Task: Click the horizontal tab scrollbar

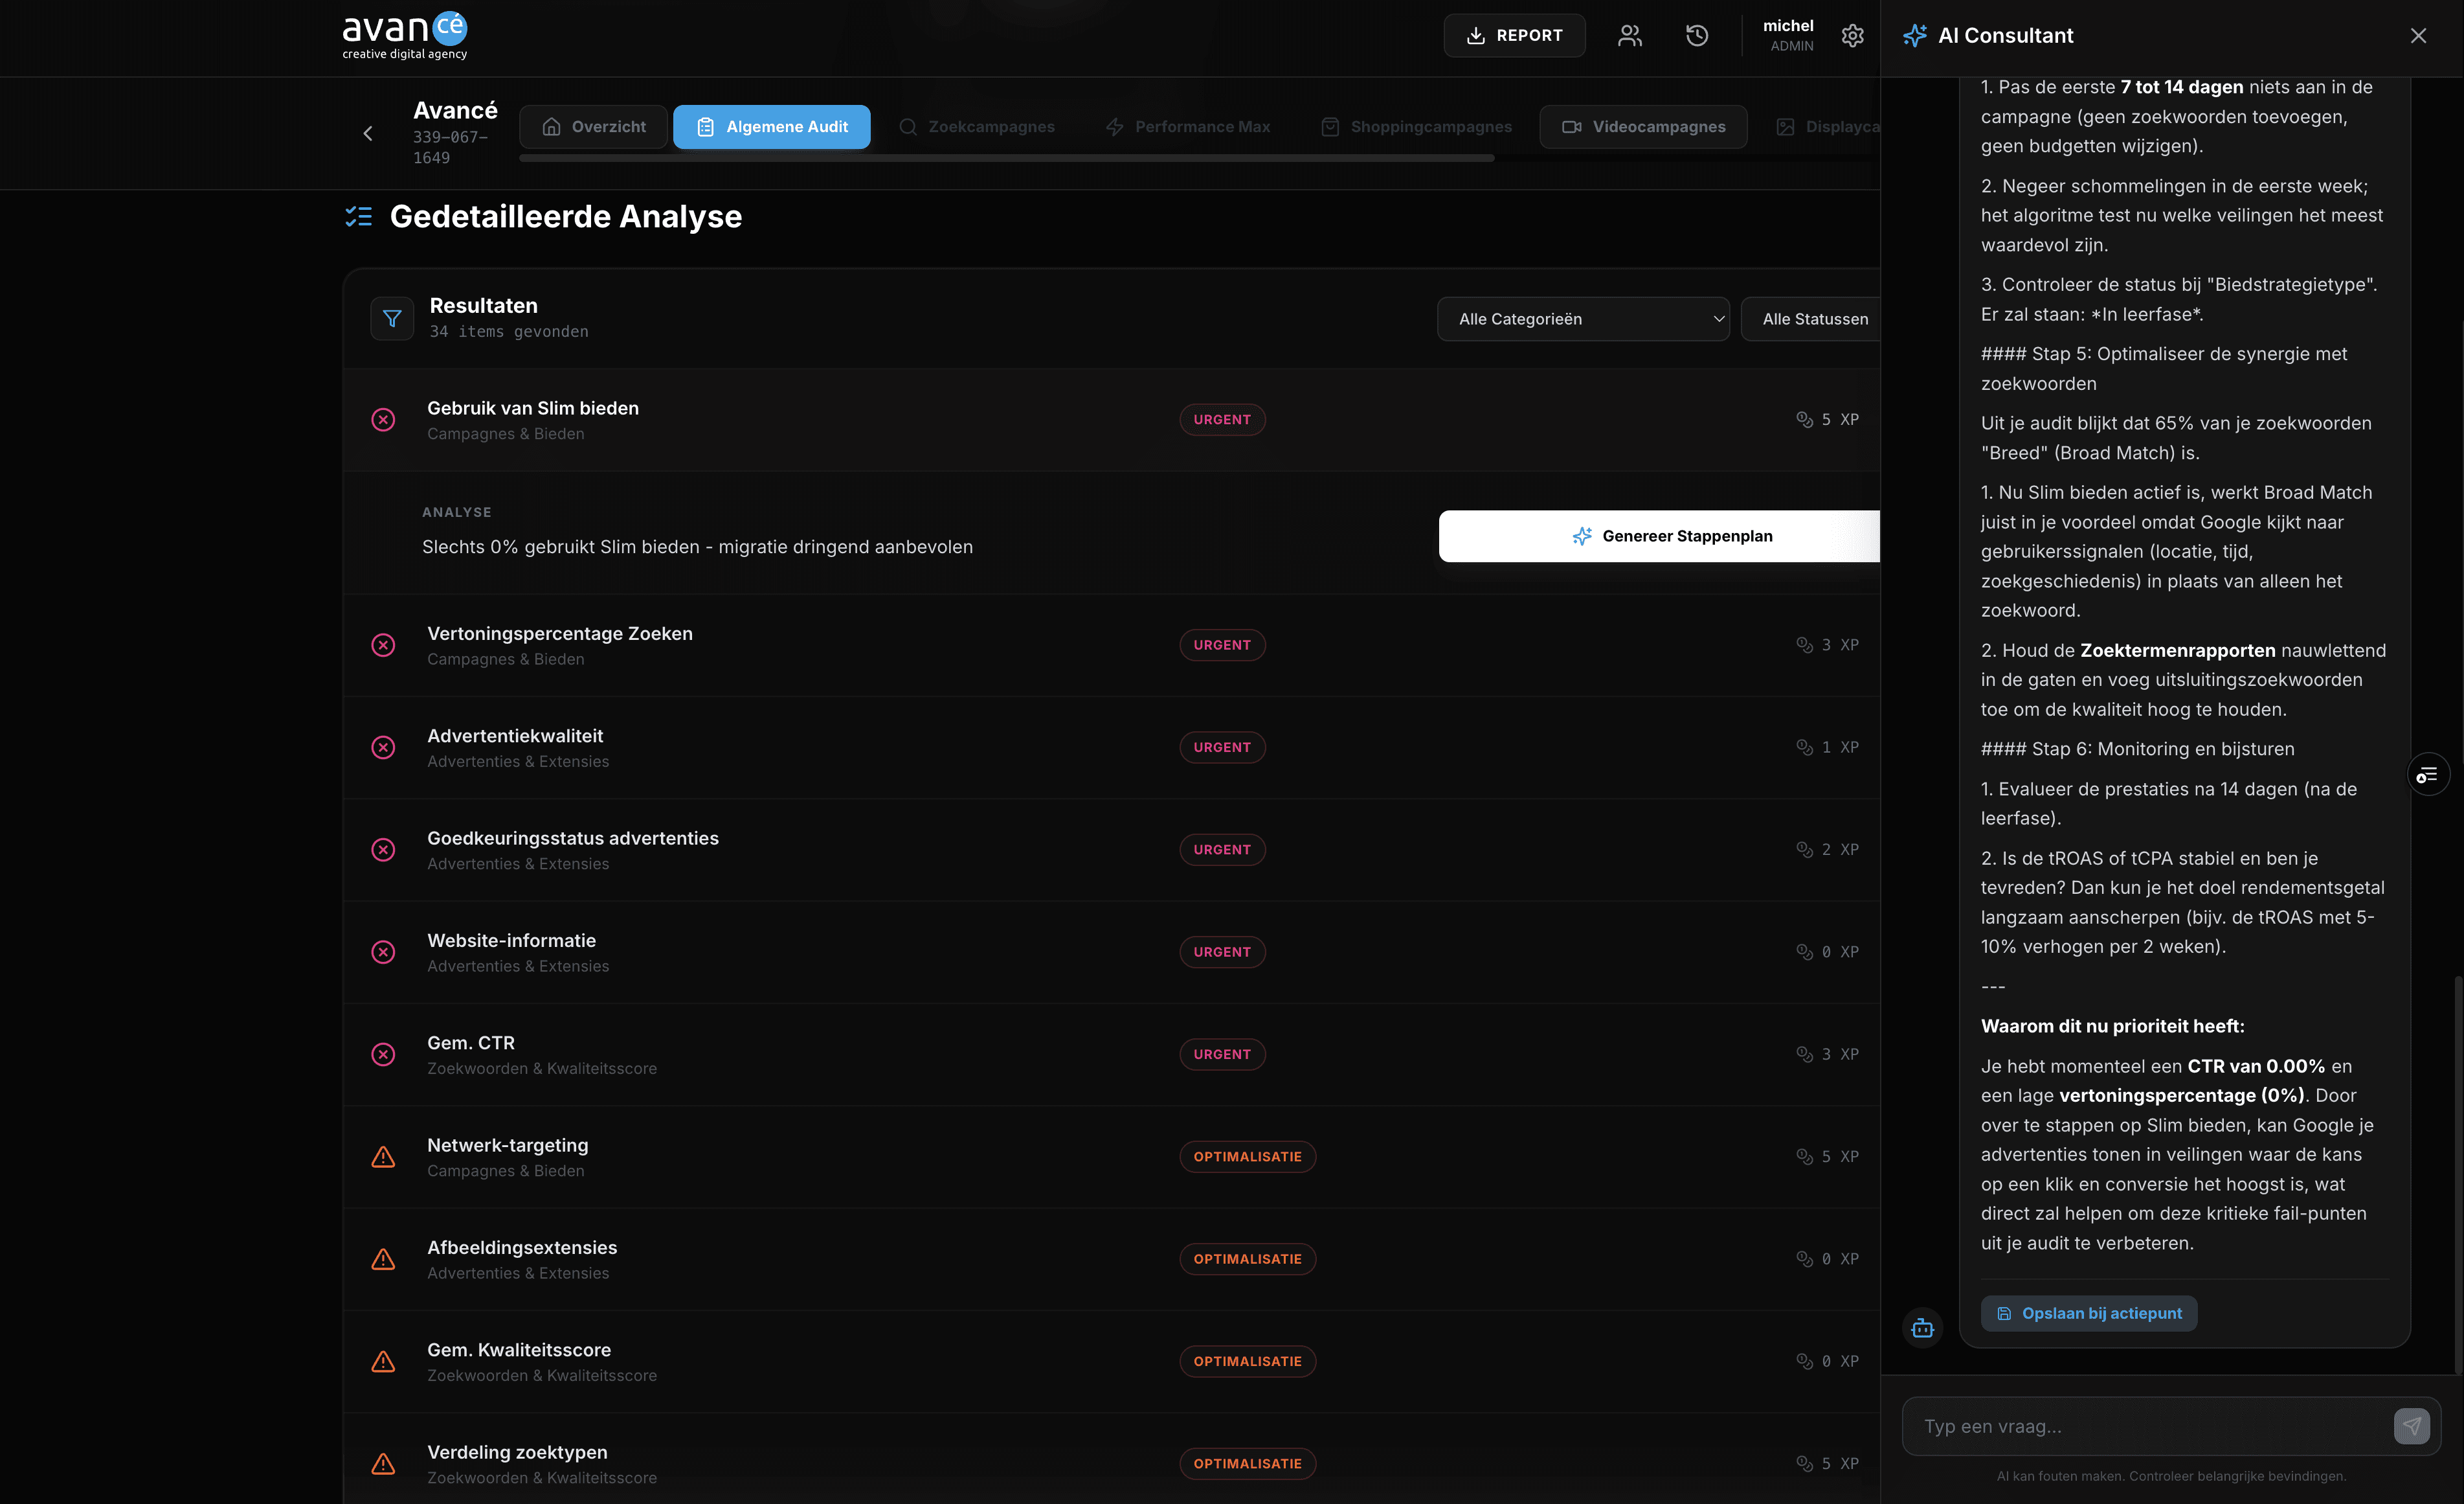Action: pyautogui.click(x=1006, y=158)
